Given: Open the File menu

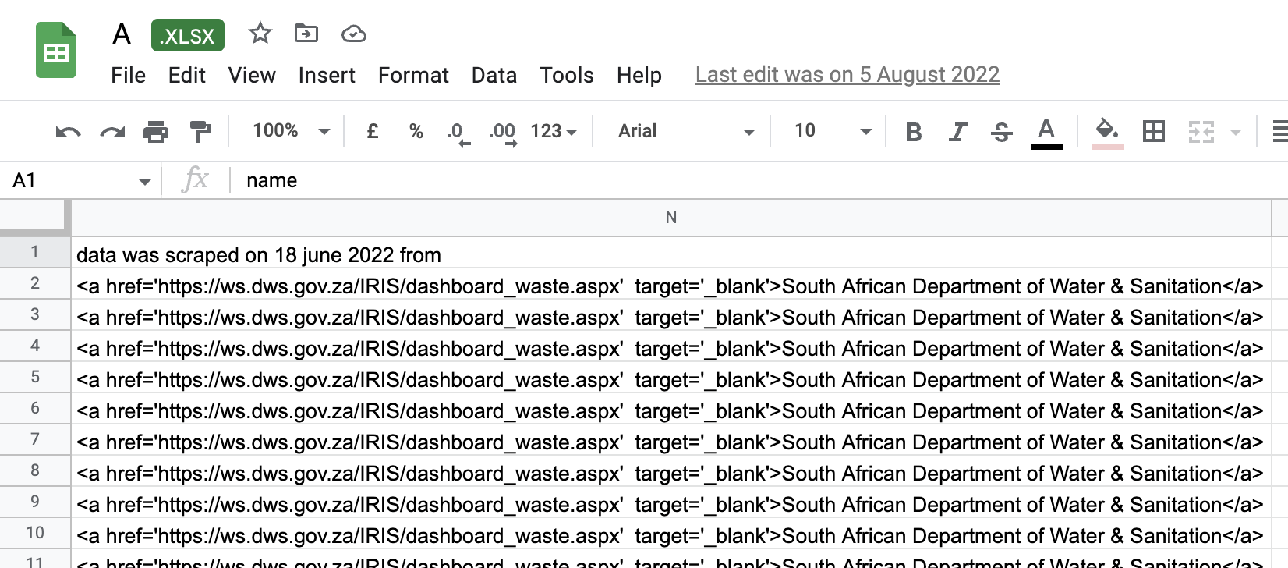Looking at the screenshot, I should pos(128,75).
